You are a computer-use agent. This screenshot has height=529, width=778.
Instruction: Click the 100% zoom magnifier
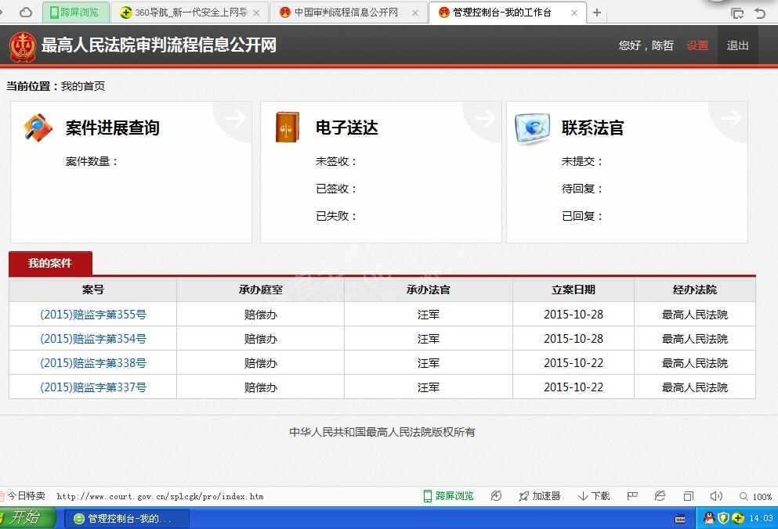(x=744, y=496)
